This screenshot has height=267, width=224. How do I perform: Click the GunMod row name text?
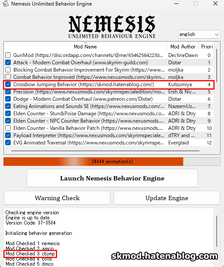coord(88,55)
